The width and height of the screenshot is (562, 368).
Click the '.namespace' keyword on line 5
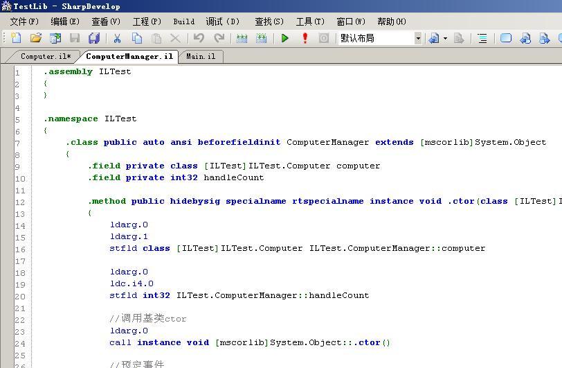pos(71,119)
